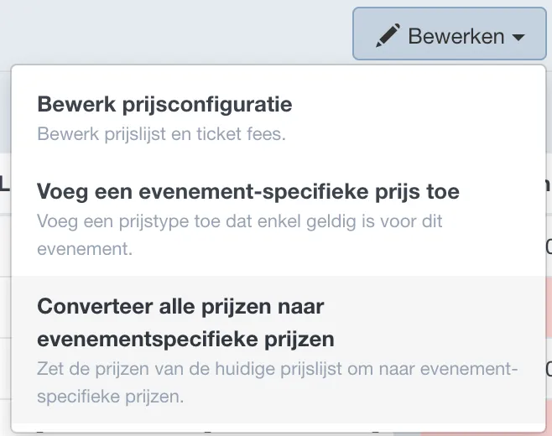Toggle the Bewerken dropdown caret arrow
This screenshot has height=436, width=552.
coord(518,37)
